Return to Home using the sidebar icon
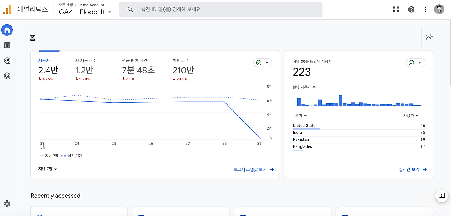The image size is (451, 216). 7,30
